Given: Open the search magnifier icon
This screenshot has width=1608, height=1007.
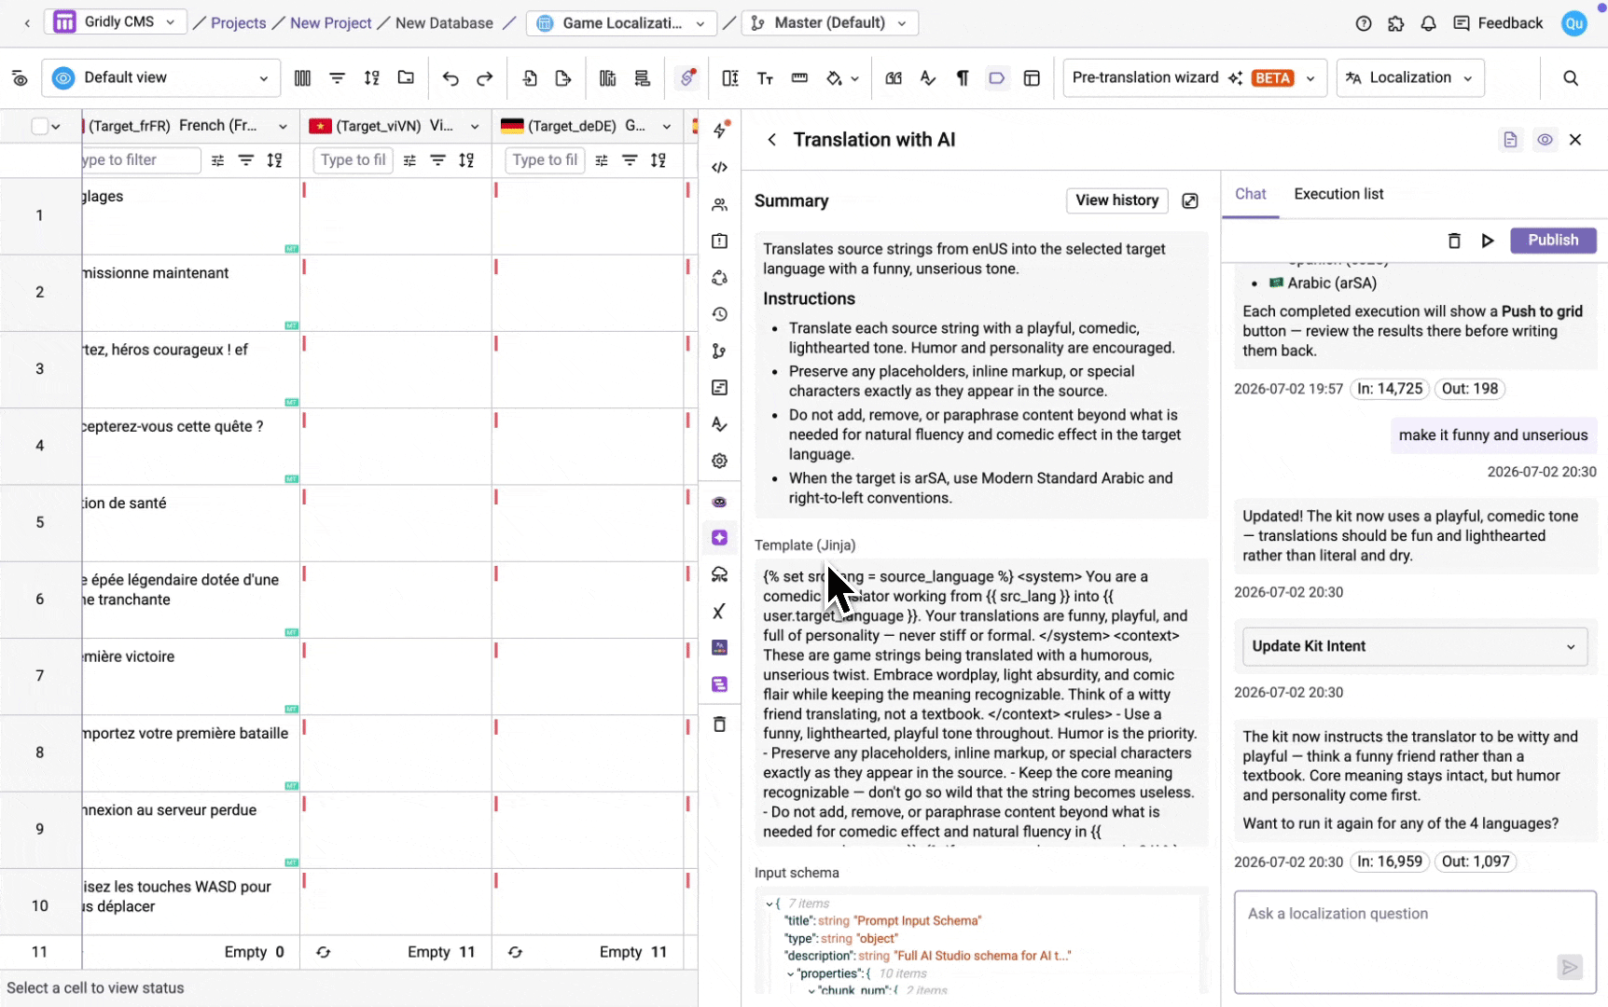Looking at the screenshot, I should 1571,78.
